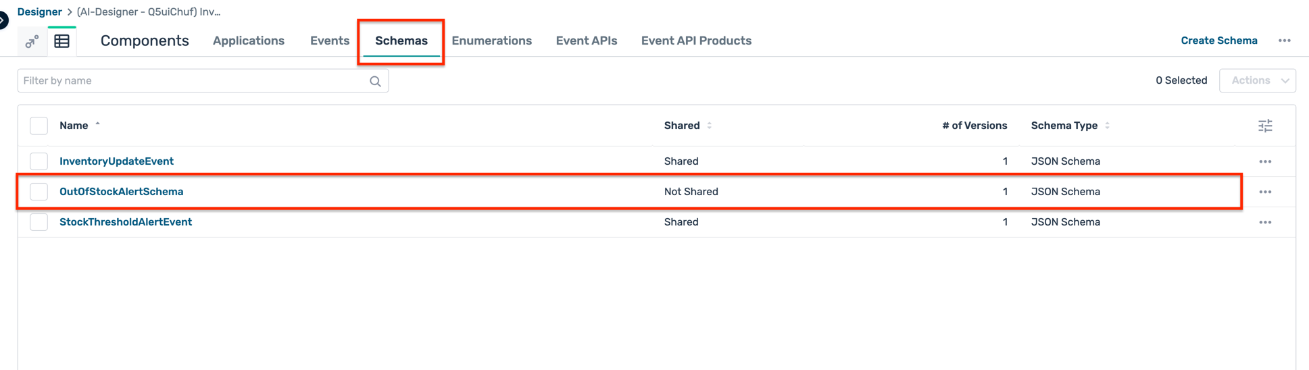Viewport: 1309px width, 370px height.
Task: Focus the Filter by name field
Action: click(193, 81)
